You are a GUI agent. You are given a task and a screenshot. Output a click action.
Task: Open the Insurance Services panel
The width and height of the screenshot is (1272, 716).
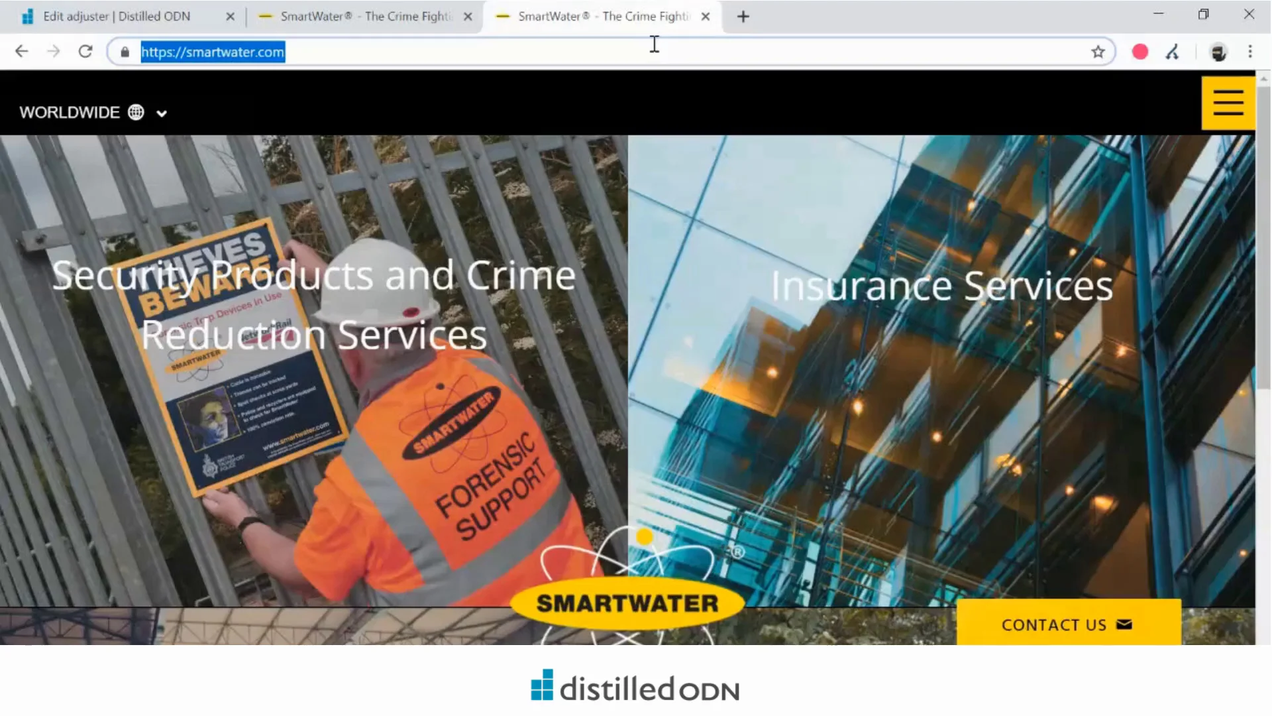941,286
